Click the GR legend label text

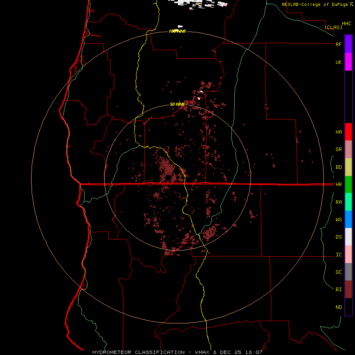(338, 149)
